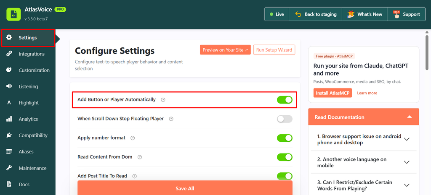Click the Run your site from Claude heading
Viewport: 431px width, 195px height.
pos(361,70)
